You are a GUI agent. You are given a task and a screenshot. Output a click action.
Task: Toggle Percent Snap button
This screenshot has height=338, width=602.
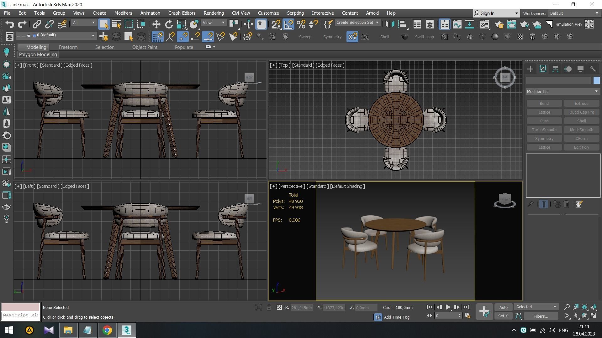click(301, 24)
